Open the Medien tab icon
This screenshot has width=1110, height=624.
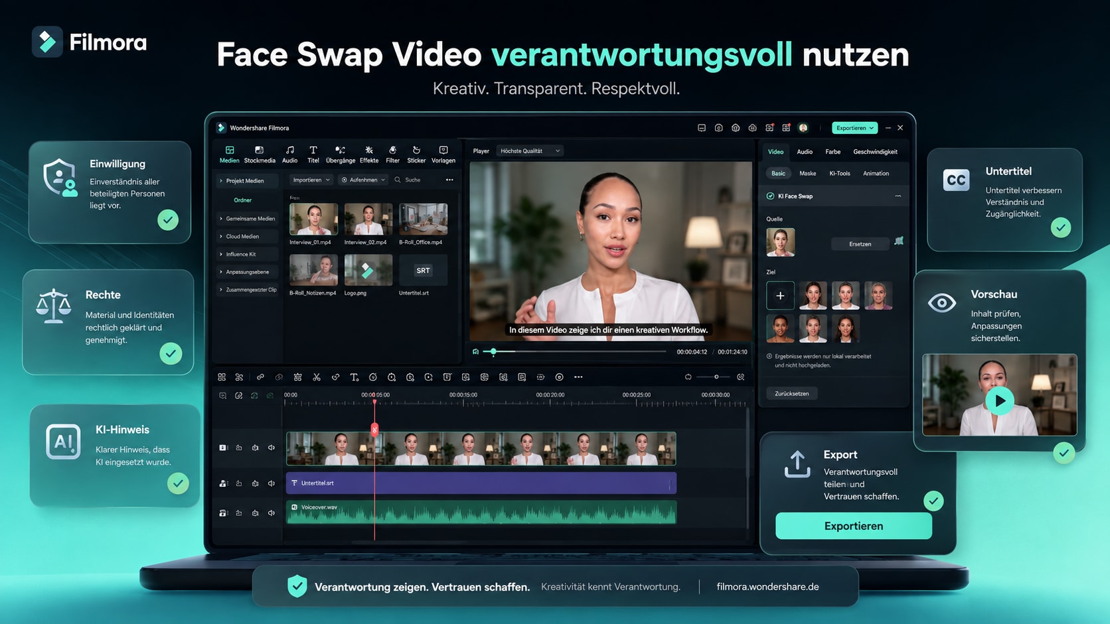229,151
